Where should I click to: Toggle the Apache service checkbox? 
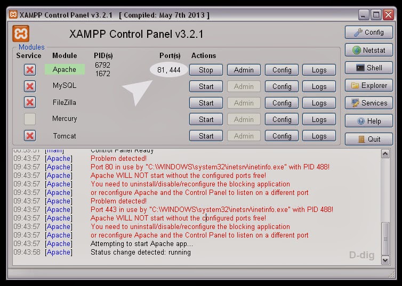tap(30, 70)
